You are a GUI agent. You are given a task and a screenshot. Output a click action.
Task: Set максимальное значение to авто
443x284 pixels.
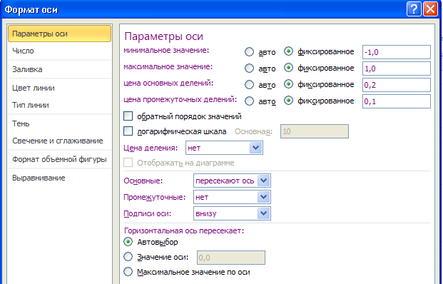249,68
